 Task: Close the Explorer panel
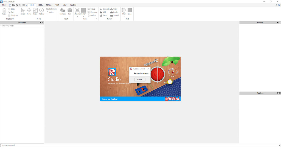[280, 23]
